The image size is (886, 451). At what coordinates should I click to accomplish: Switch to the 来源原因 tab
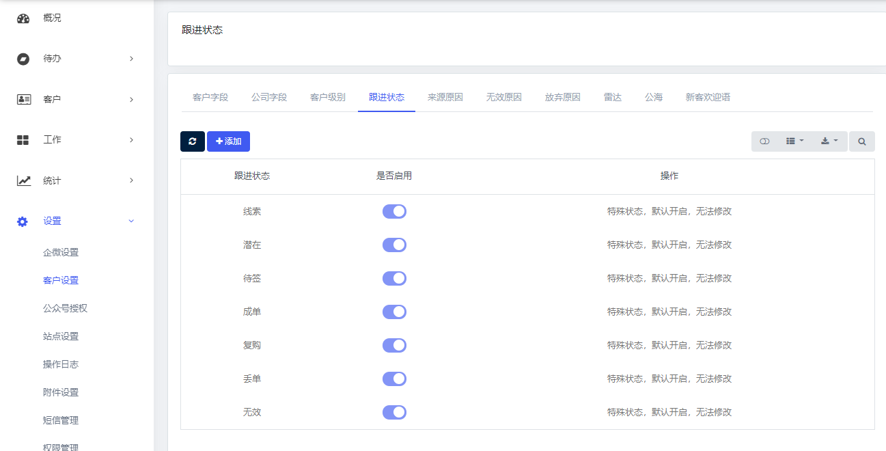pos(445,97)
